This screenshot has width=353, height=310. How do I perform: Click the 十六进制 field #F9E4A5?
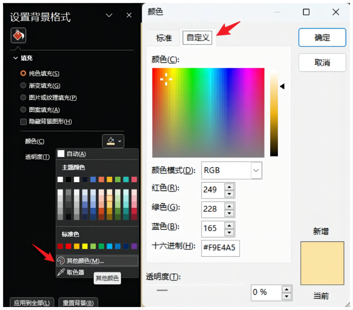220,248
